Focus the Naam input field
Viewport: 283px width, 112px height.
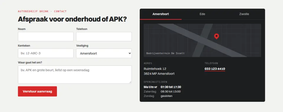(46, 37)
